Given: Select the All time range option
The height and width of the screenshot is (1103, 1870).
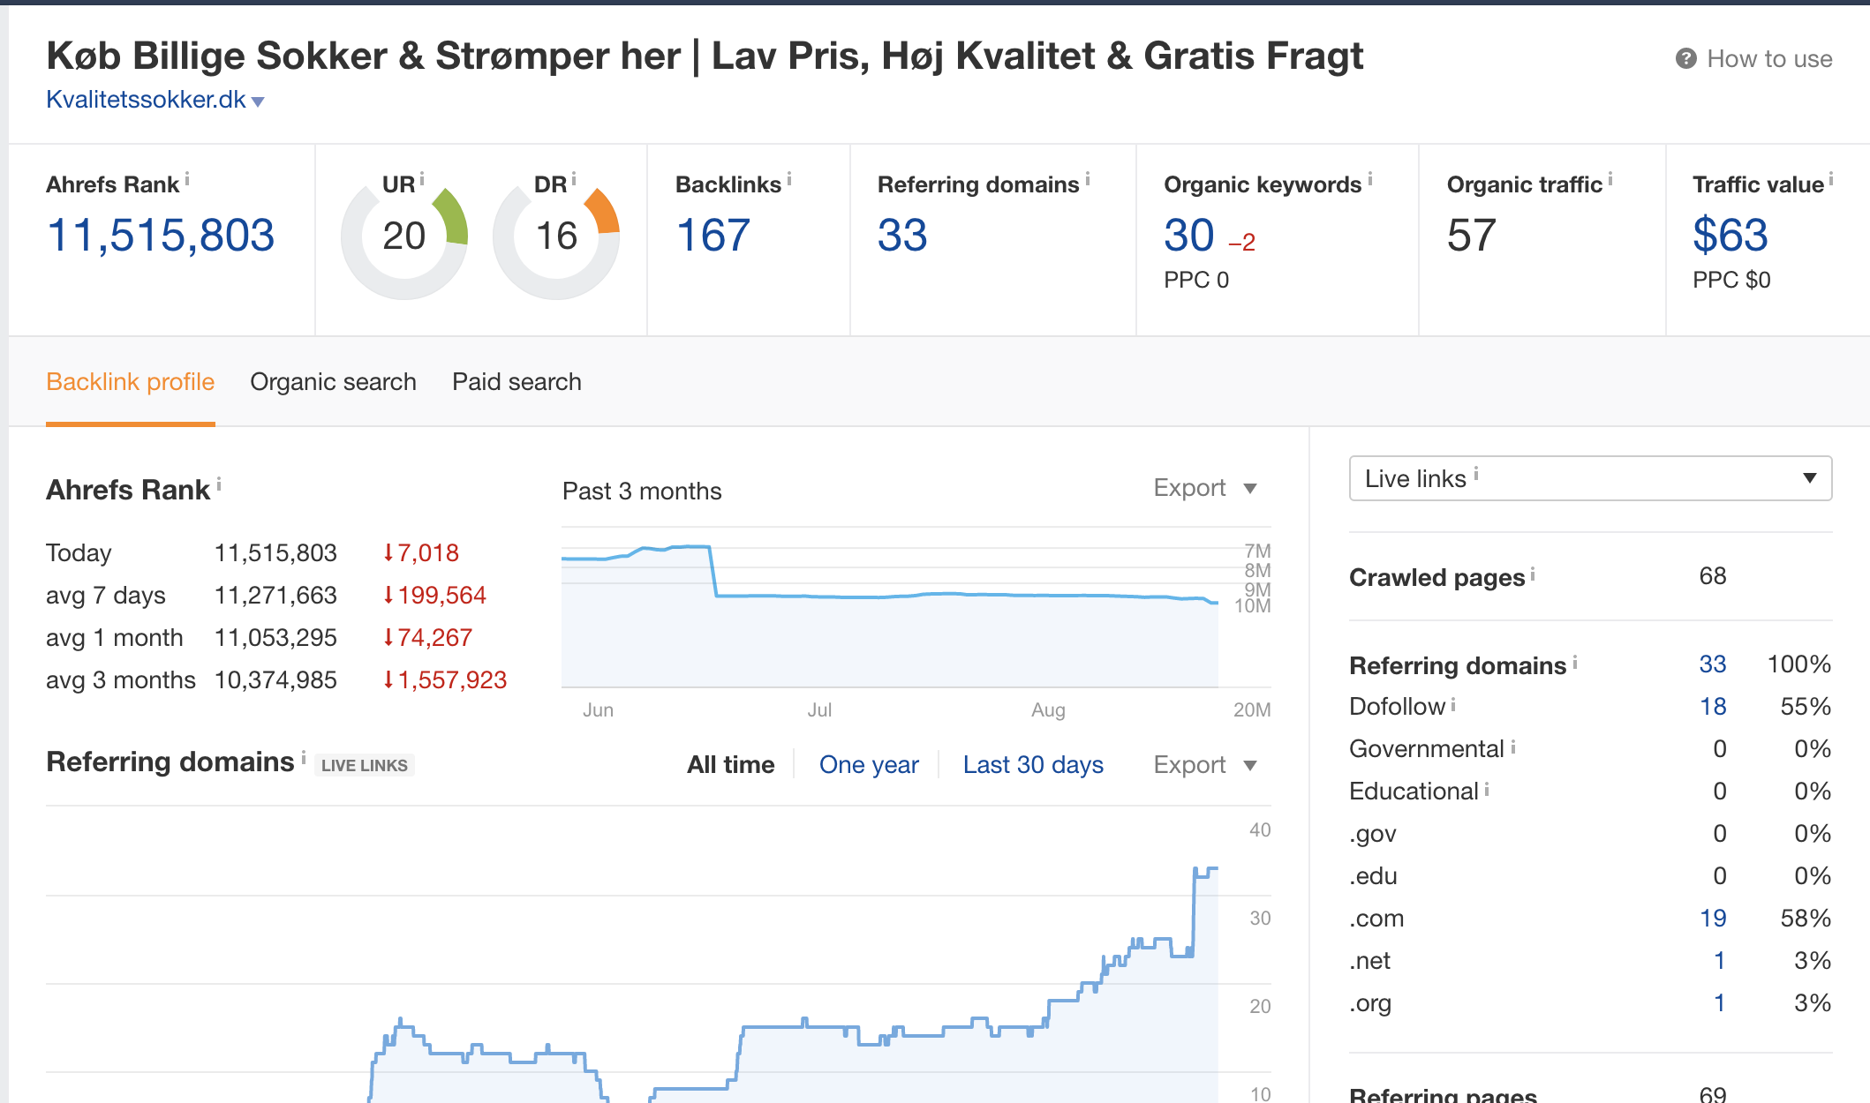Looking at the screenshot, I should click(730, 764).
